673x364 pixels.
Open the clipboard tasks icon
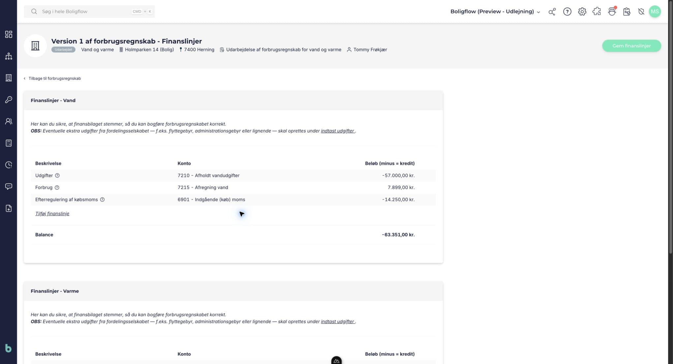pyautogui.click(x=627, y=12)
